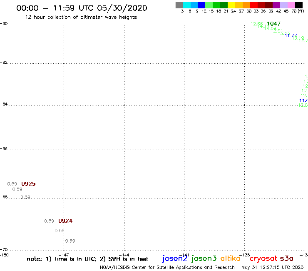The image size is (308, 271).
Task: Click the orange legend color block
Action: [246, 5]
